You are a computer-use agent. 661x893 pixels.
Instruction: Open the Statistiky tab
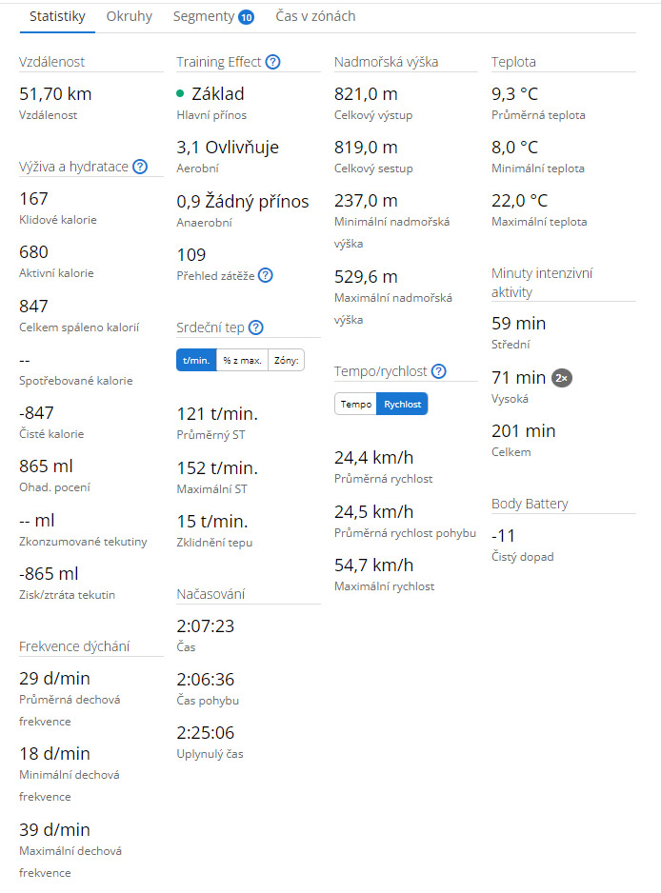pos(57,16)
